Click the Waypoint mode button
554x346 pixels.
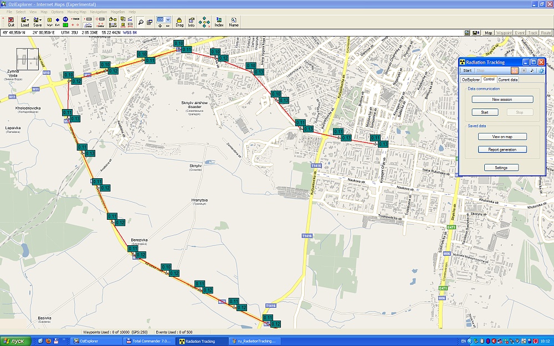504,33
